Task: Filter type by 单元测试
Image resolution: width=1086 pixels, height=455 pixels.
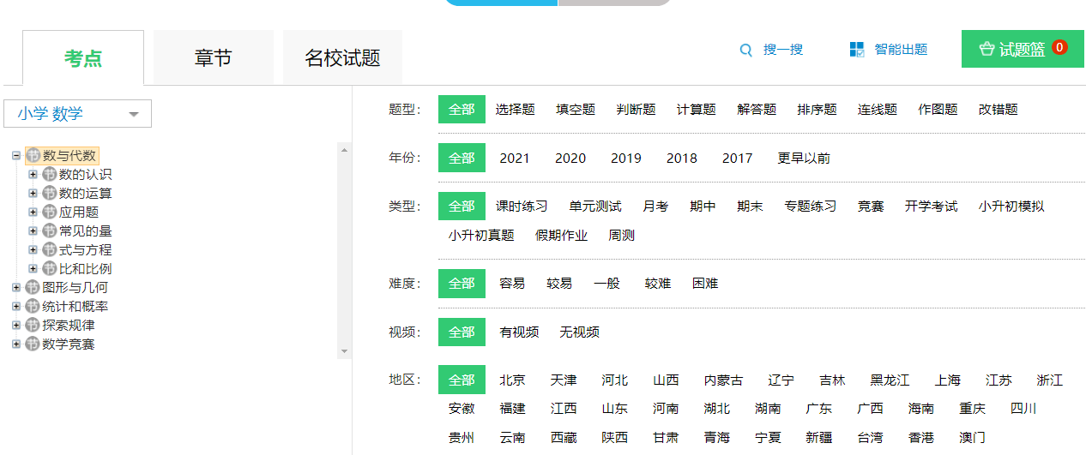Action: [x=595, y=207]
